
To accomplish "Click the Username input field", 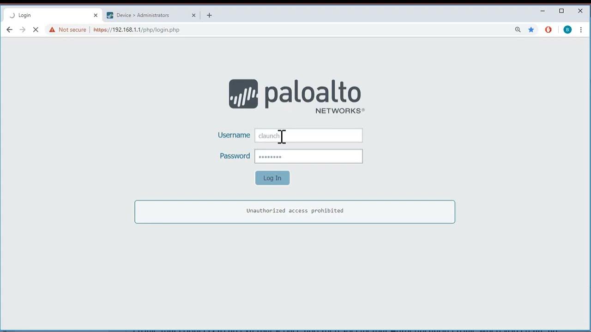I will (308, 136).
